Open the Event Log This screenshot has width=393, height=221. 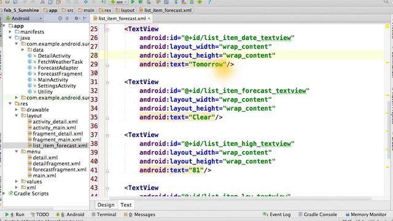[x=277, y=214]
